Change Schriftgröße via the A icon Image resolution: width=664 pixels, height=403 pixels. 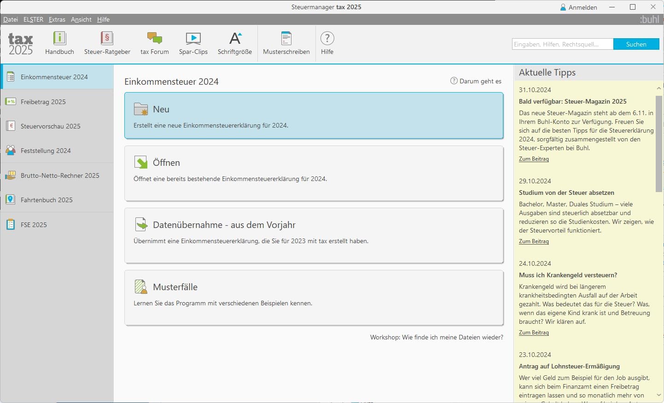coord(235,38)
